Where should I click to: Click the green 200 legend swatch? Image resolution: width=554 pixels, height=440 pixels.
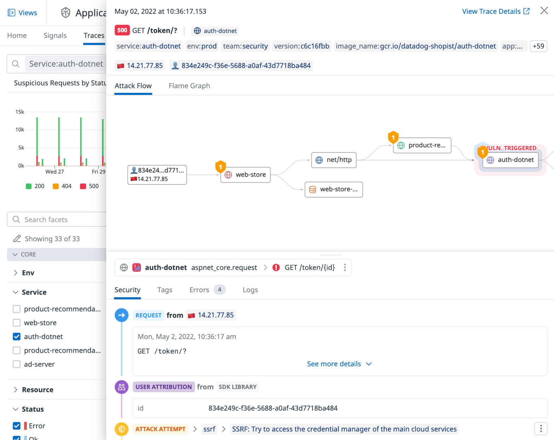(29, 186)
